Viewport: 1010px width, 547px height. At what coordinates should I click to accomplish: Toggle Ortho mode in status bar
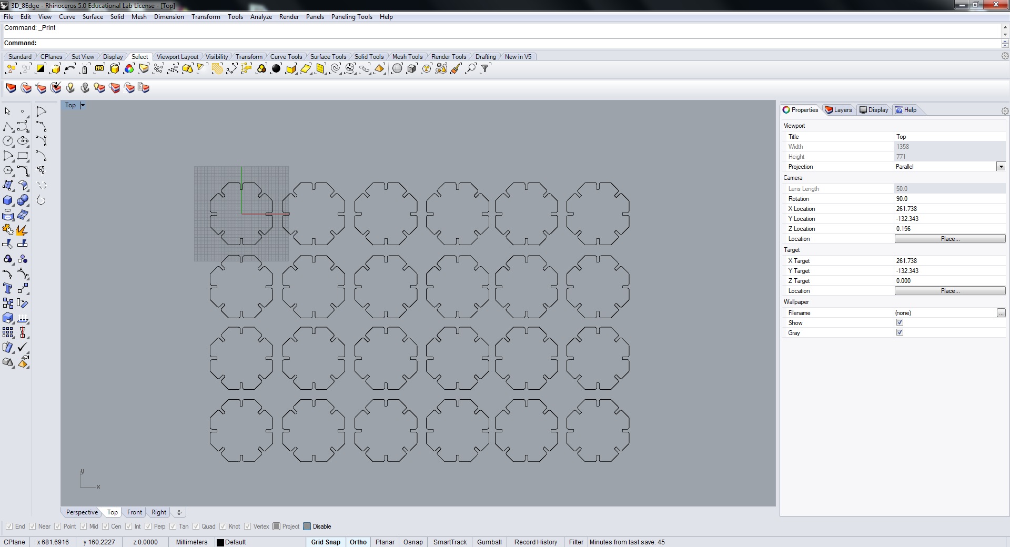(358, 542)
